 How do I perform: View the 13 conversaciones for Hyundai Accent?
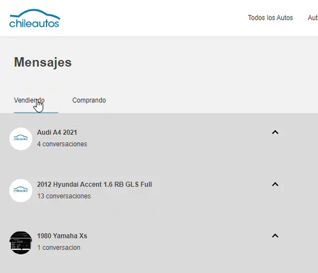[x=64, y=196]
